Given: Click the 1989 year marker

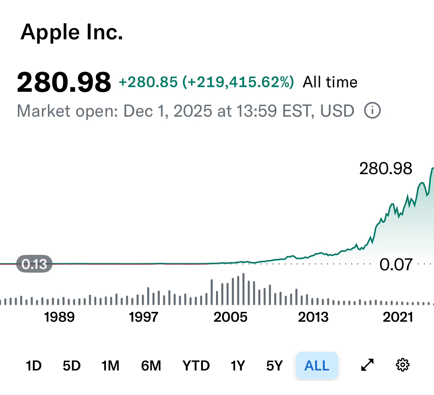Looking at the screenshot, I should tap(59, 317).
